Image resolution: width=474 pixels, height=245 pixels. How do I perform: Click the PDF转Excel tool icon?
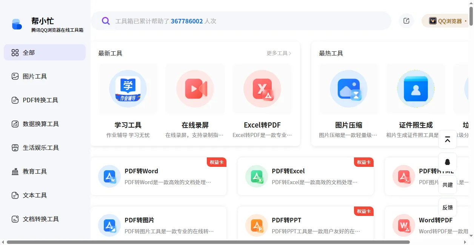tap(256, 176)
